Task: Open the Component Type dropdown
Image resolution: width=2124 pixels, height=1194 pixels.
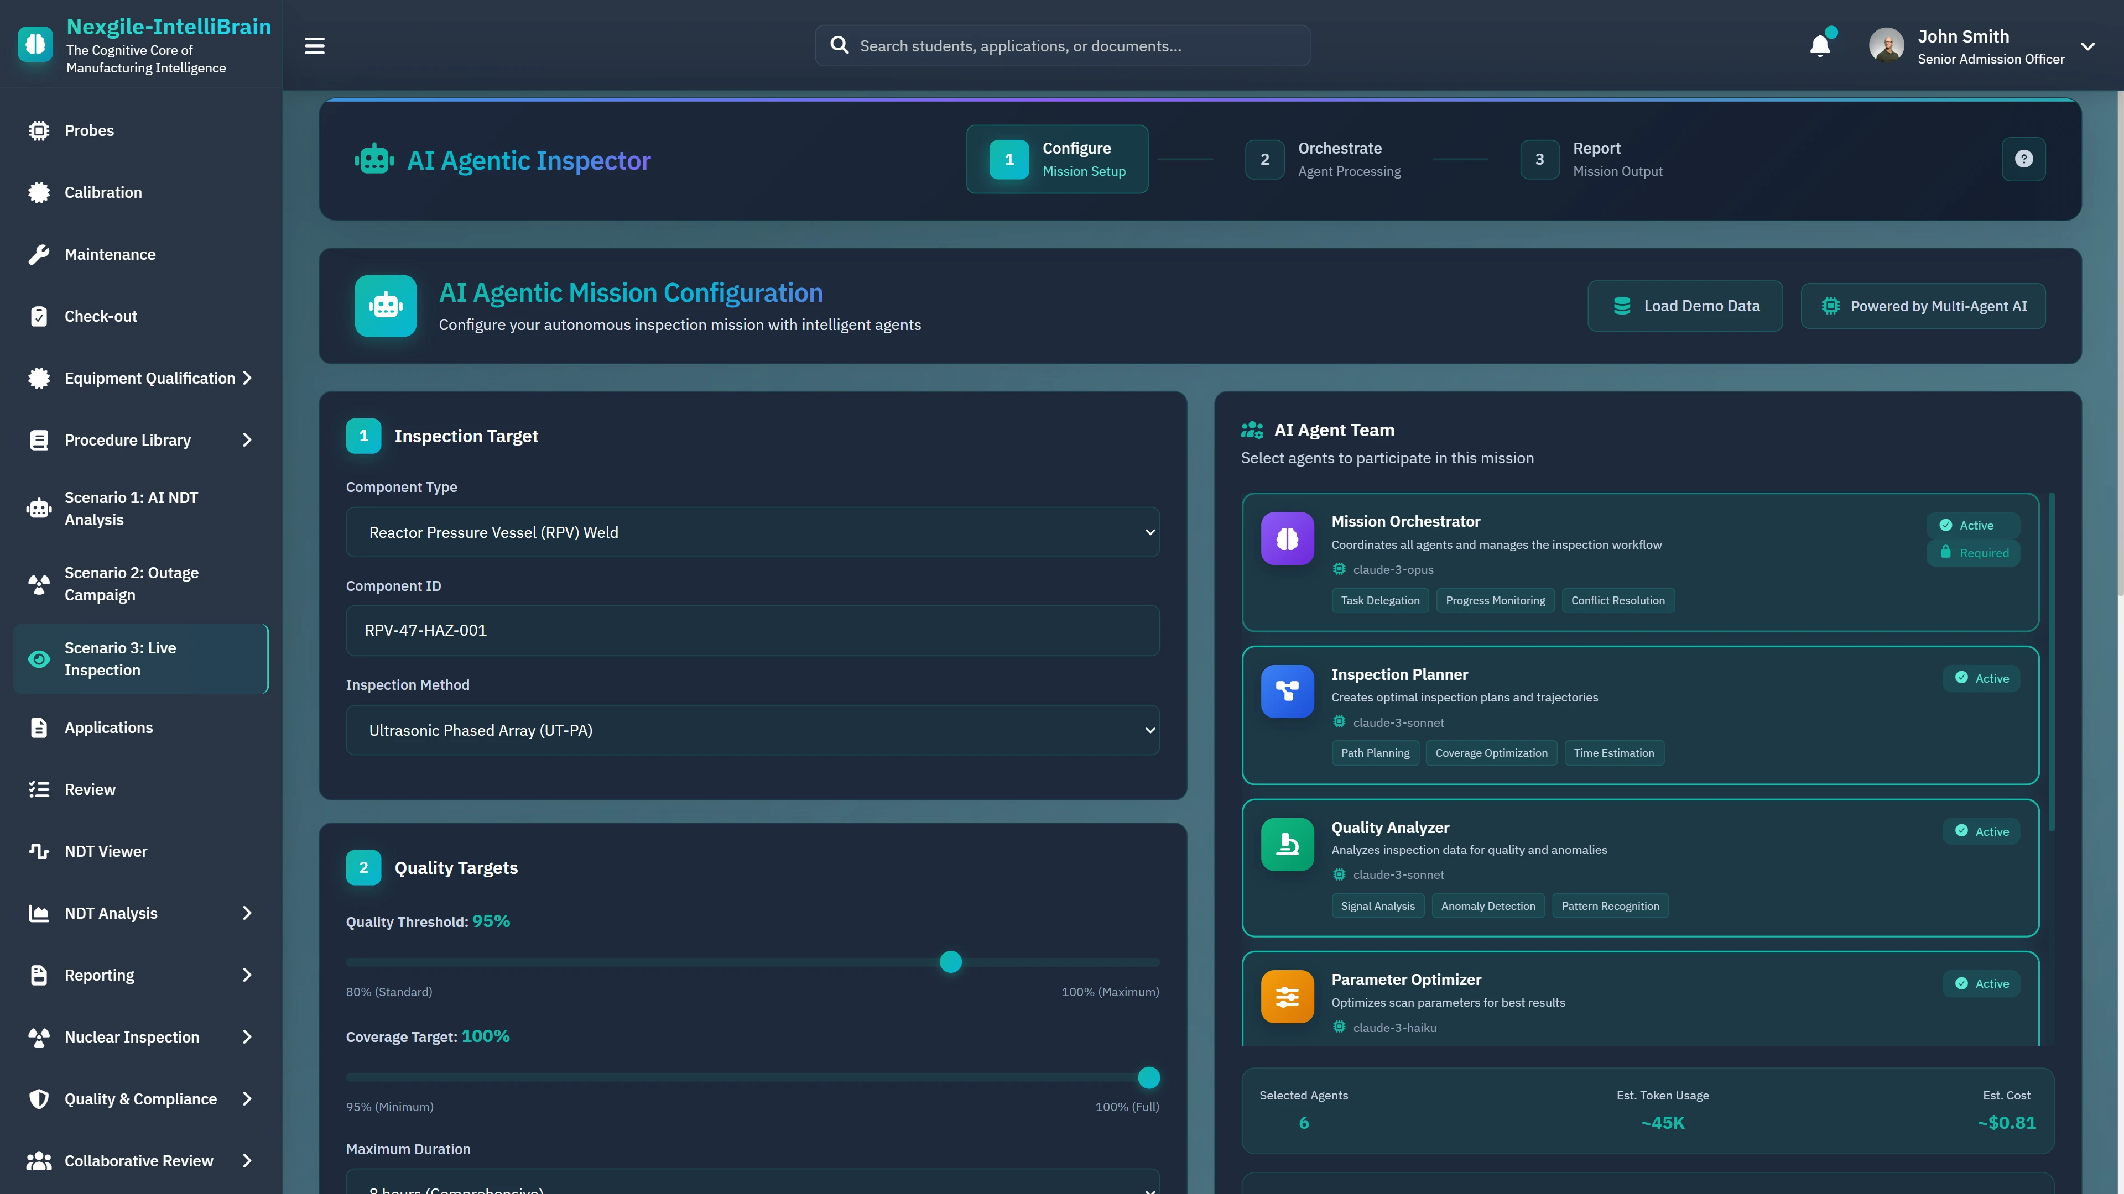Action: pos(753,531)
